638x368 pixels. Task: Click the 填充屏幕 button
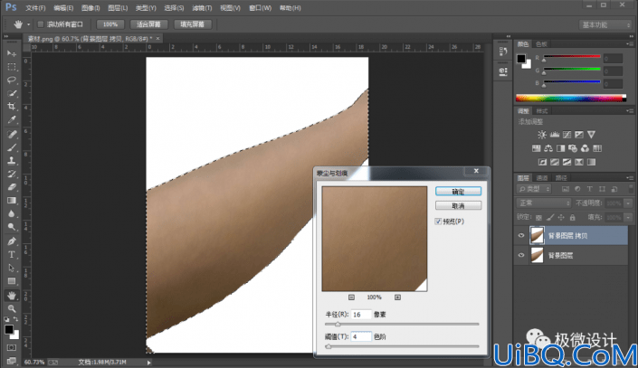tap(192, 24)
